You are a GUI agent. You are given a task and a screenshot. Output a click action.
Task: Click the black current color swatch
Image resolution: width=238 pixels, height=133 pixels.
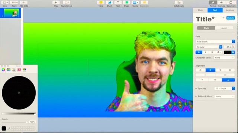point(4,128)
